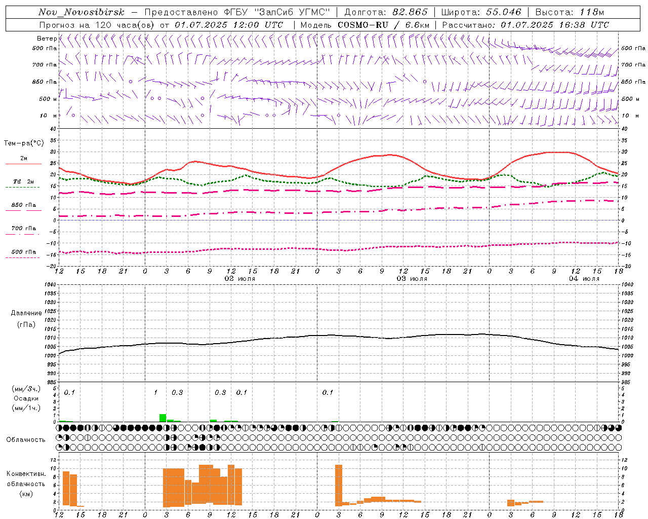Click the 'Долгота: 82.865' longitude value
Image resolution: width=648 pixels, height=519 pixels.
386,12
